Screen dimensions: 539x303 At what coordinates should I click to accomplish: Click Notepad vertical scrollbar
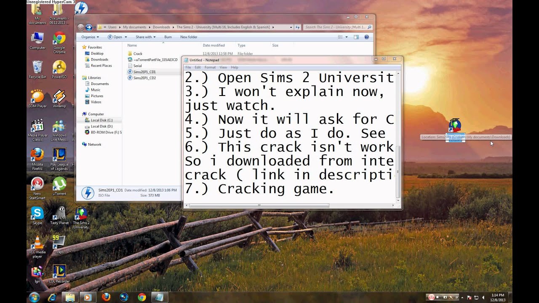tap(398, 136)
